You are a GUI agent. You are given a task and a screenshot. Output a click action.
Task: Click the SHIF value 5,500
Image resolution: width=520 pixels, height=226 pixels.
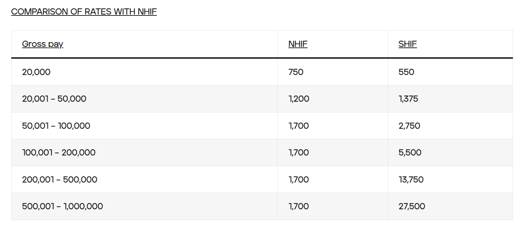pos(410,153)
